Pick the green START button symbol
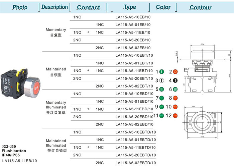The image size is (234, 166). click(x=162, y=98)
